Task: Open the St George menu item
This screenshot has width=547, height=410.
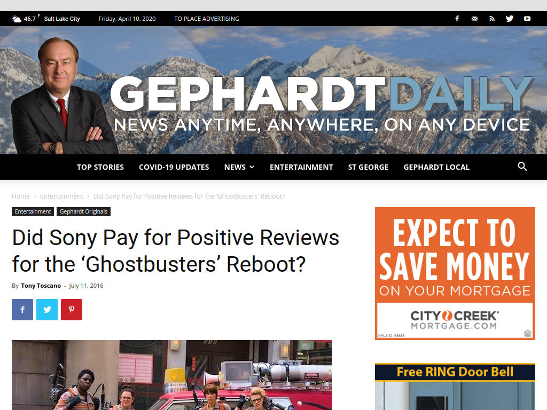Action: click(x=369, y=167)
